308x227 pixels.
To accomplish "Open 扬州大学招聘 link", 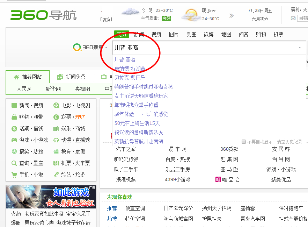I will [x=217, y=208].
